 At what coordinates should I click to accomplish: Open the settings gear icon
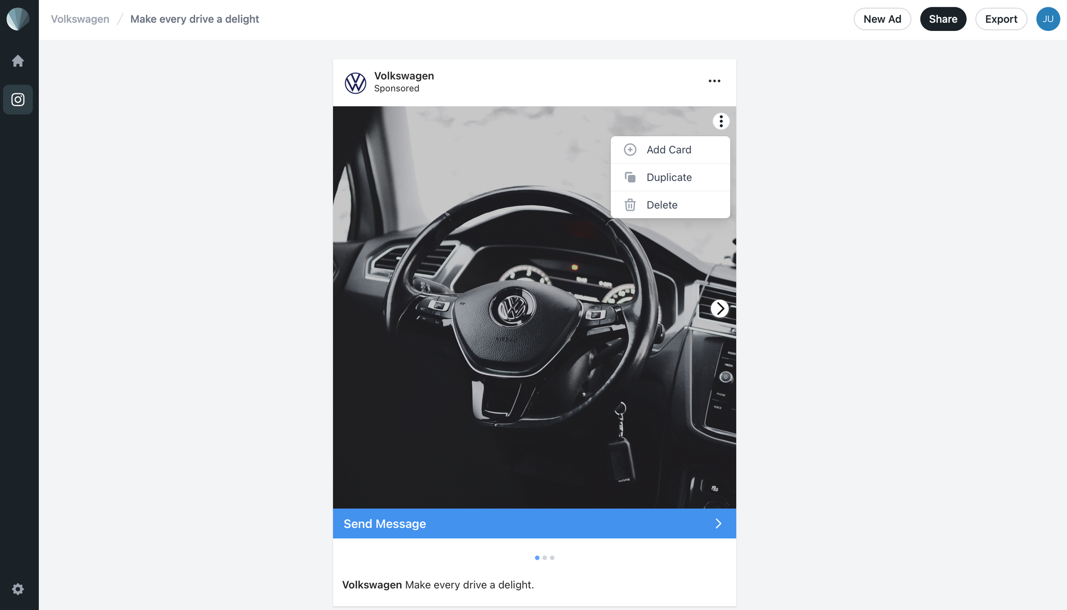18,590
